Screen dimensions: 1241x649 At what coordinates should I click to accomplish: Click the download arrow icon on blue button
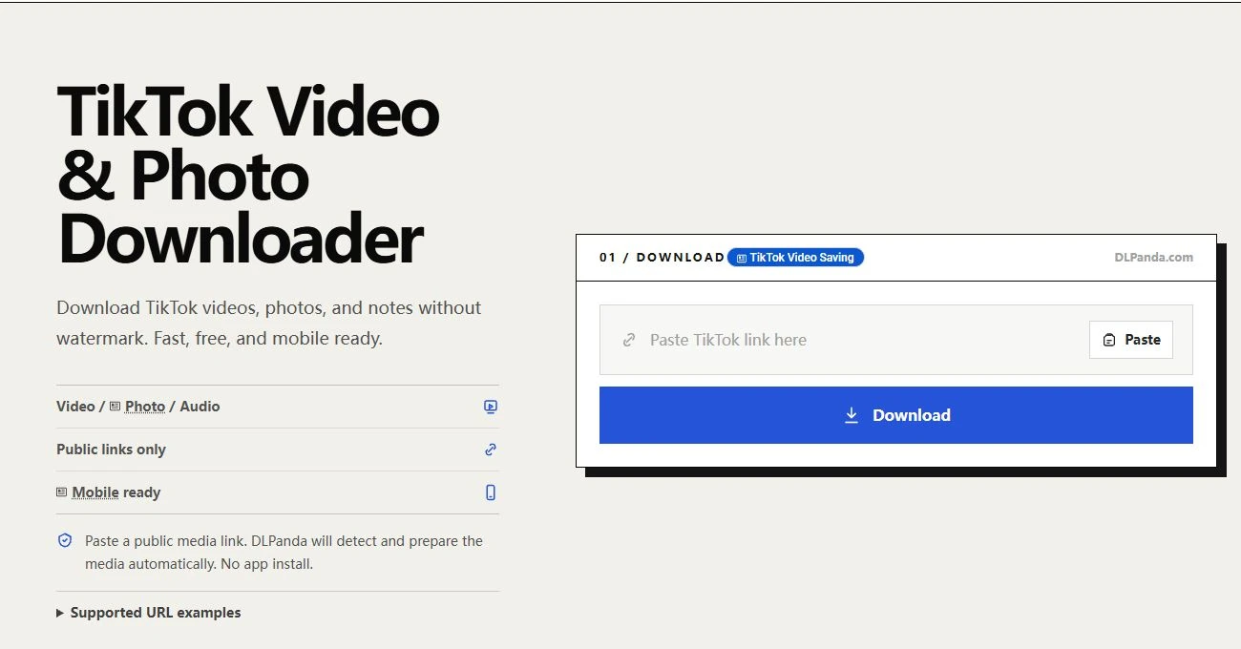(852, 415)
